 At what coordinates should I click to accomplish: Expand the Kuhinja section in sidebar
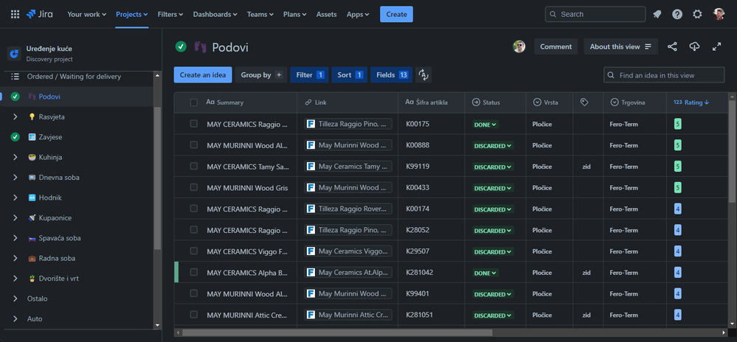tap(15, 157)
